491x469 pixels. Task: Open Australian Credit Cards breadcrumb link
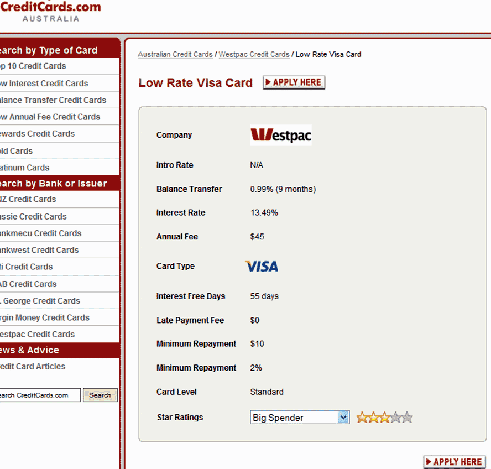click(175, 55)
